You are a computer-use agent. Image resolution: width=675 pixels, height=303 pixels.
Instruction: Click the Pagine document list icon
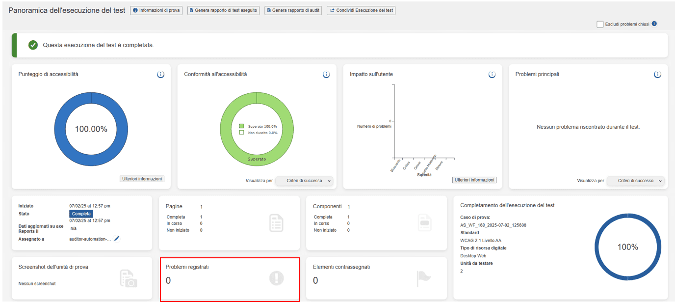pos(276,223)
